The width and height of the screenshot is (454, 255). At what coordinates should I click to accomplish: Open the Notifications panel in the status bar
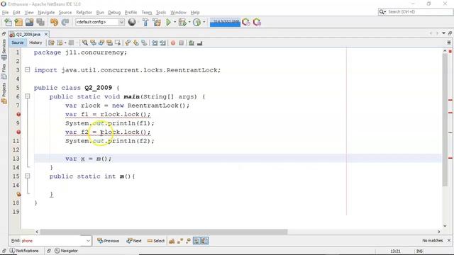point(24,251)
